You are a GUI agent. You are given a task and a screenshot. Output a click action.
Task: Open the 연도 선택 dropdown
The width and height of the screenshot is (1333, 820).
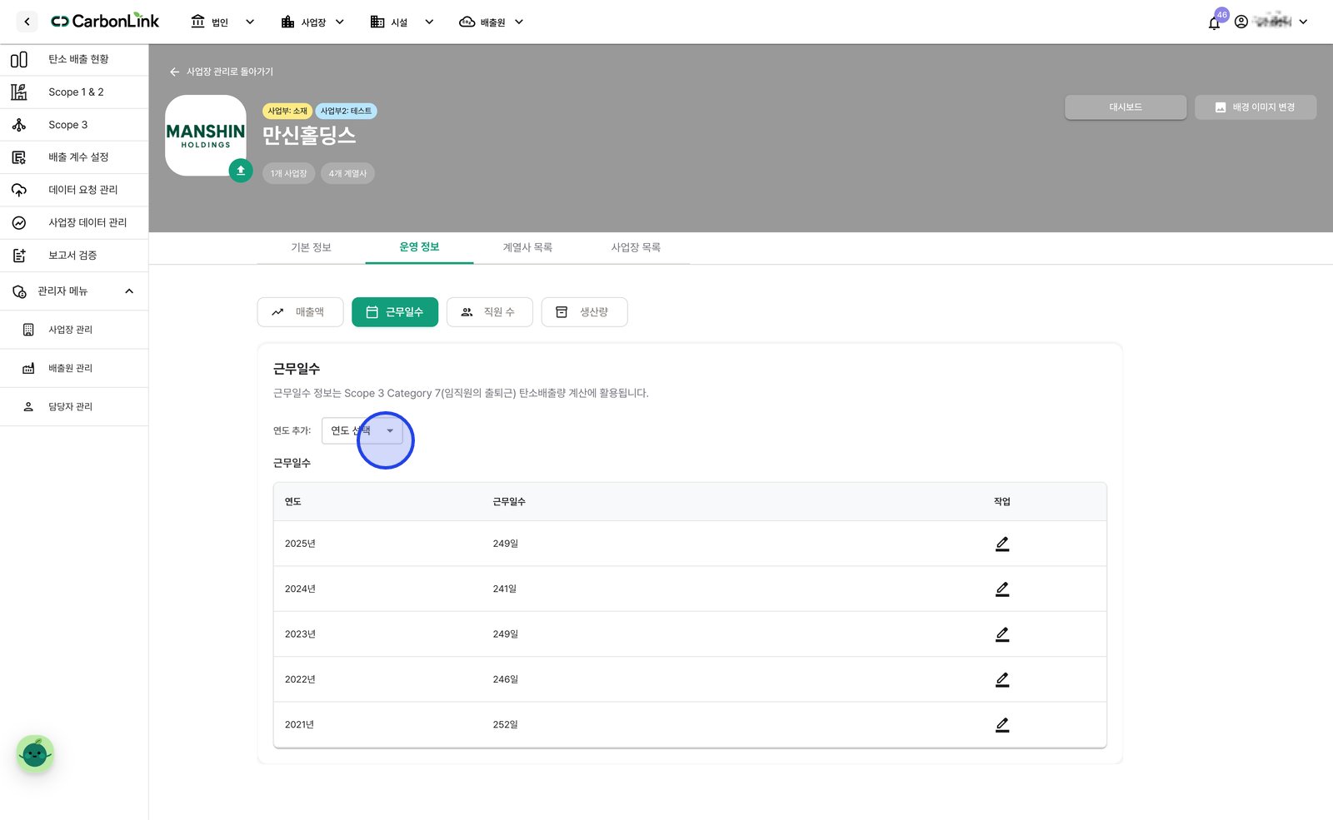click(362, 430)
